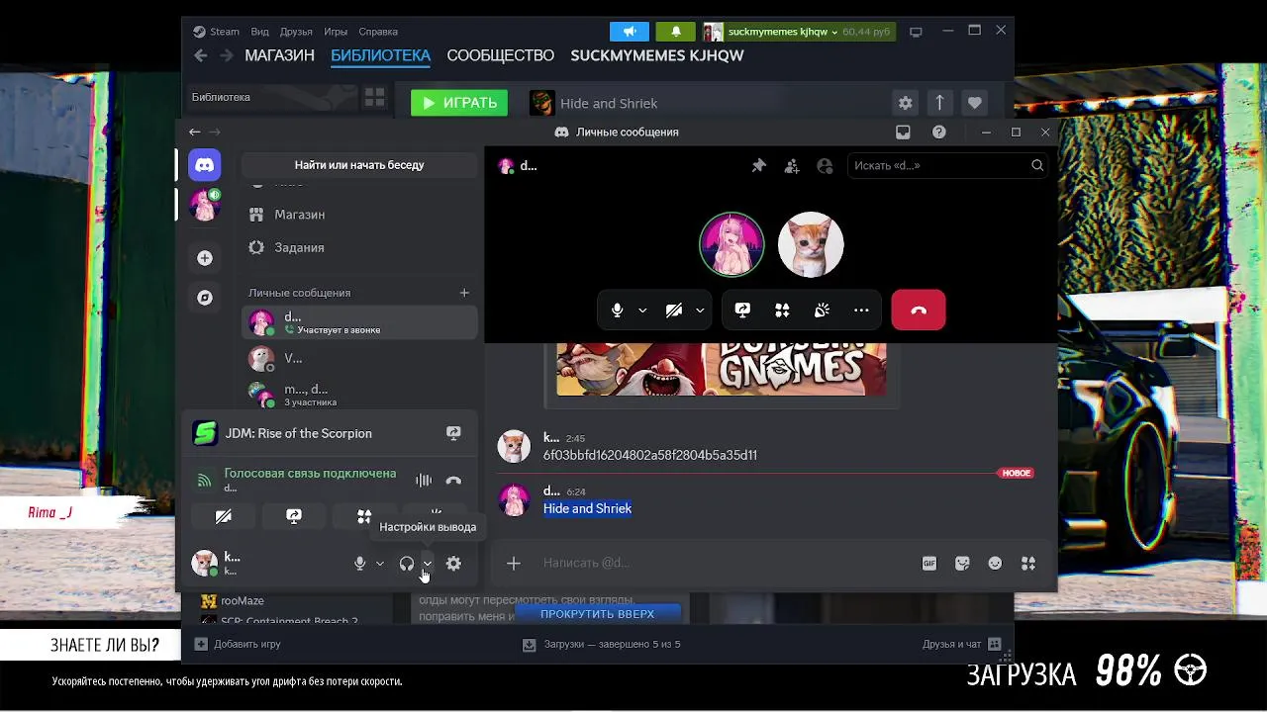This screenshot has width=1267, height=712.
Task: Open Discord help question mark icon
Action: click(939, 132)
